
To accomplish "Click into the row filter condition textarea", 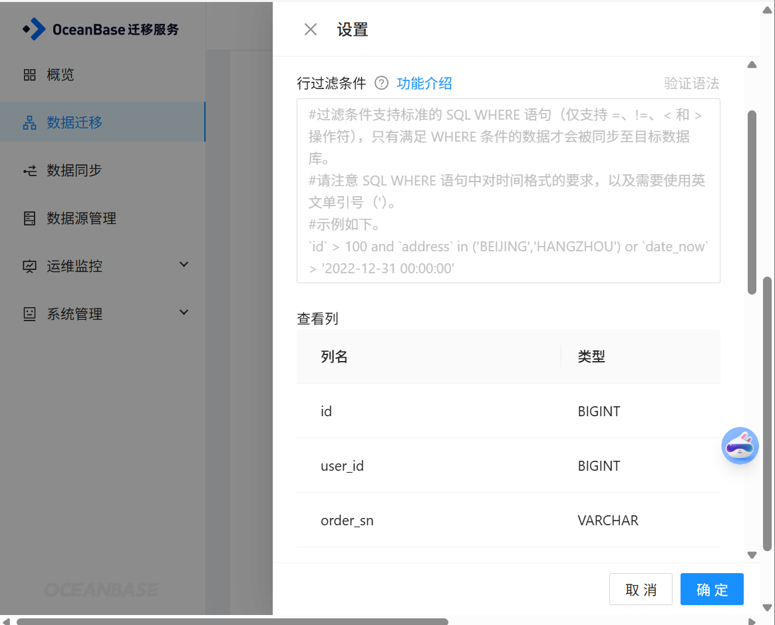I will (508, 191).
